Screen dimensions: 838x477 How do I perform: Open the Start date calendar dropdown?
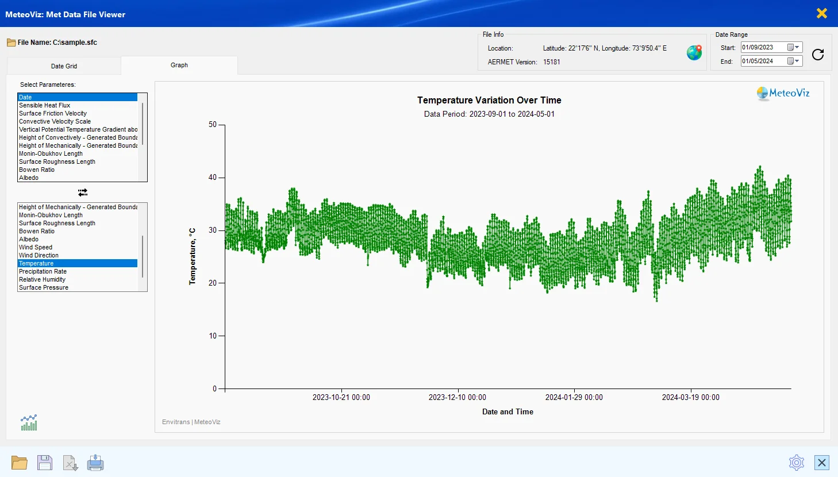point(793,48)
